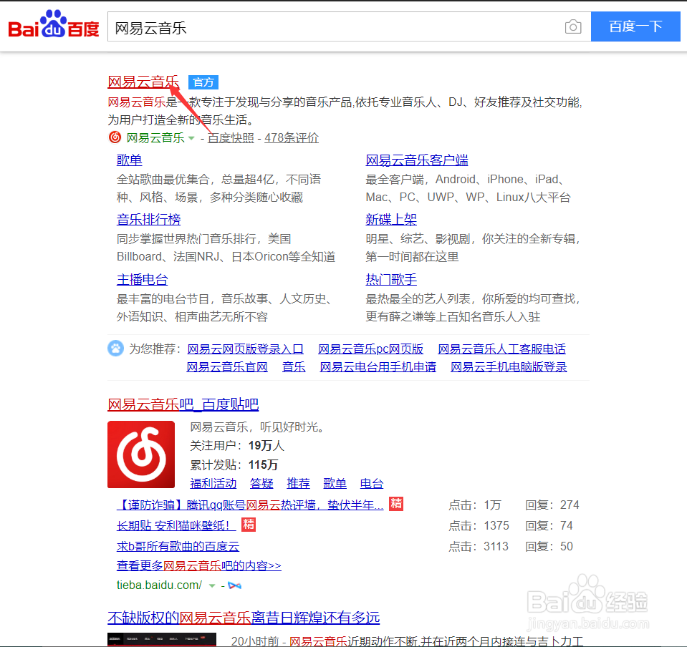
Task: Open 【谨防诈骗】腾讯qq账号 post
Action: 250,505
